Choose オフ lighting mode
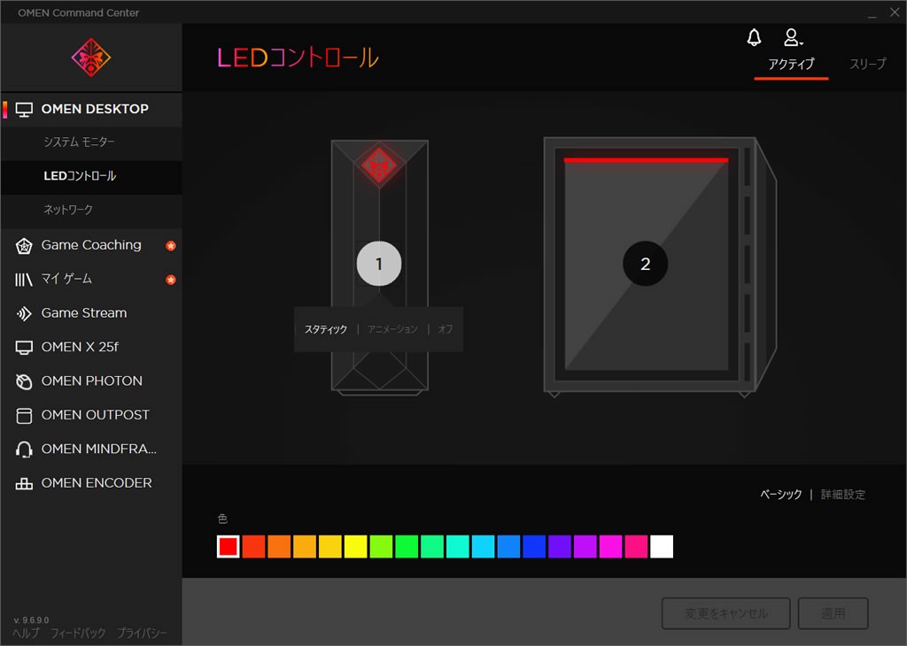907x646 pixels. 446,329
